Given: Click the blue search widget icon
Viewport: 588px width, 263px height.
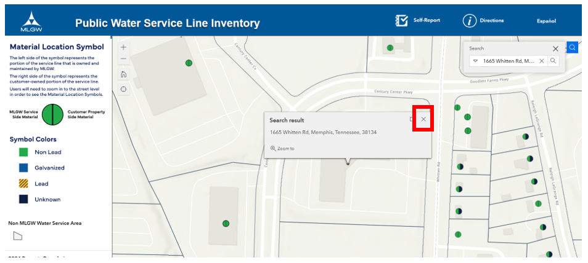Looking at the screenshot, I should point(572,47).
